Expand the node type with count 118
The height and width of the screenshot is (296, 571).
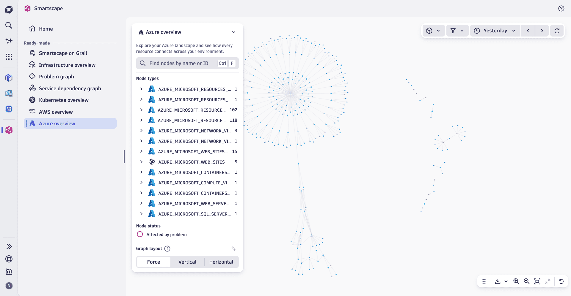pos(141,120)
